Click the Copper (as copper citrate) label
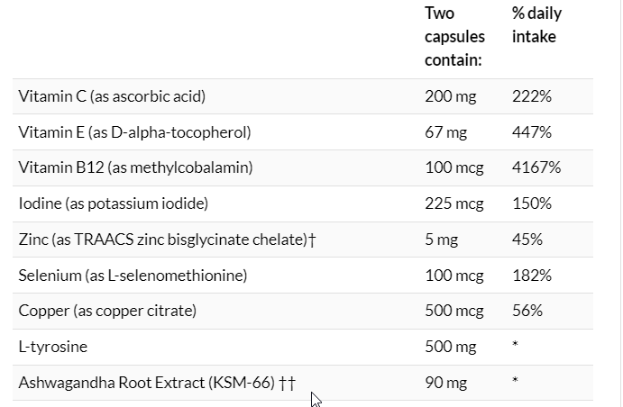This screenshot has width=623, height=407. pyautogui.click(x=107, y=311)
